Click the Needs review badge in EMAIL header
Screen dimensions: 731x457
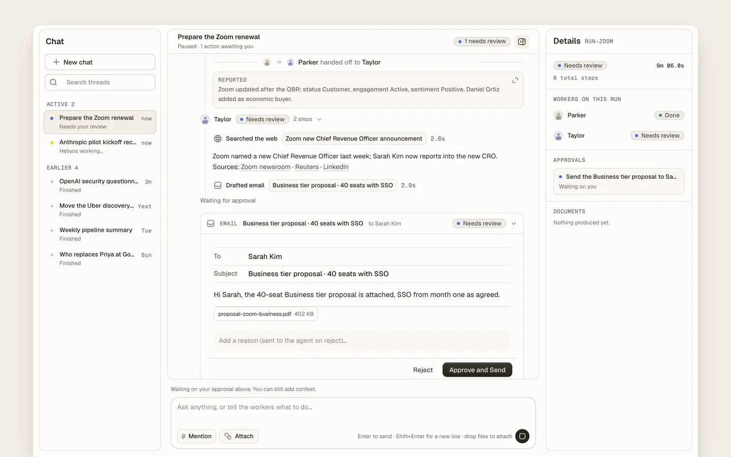[479, 223]
